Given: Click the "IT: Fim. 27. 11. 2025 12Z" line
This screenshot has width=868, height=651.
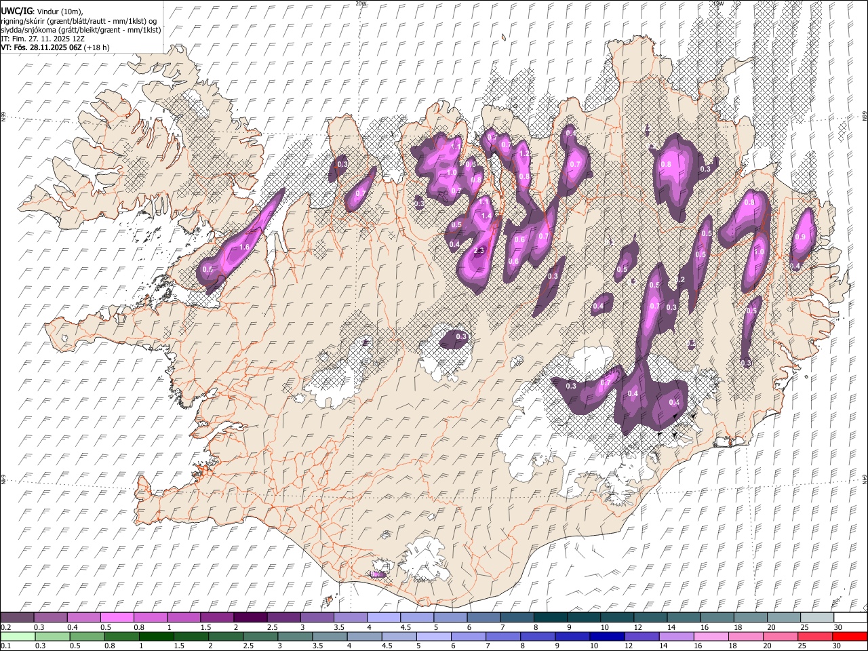Looking at the screenshot, I should coord(43,39).
